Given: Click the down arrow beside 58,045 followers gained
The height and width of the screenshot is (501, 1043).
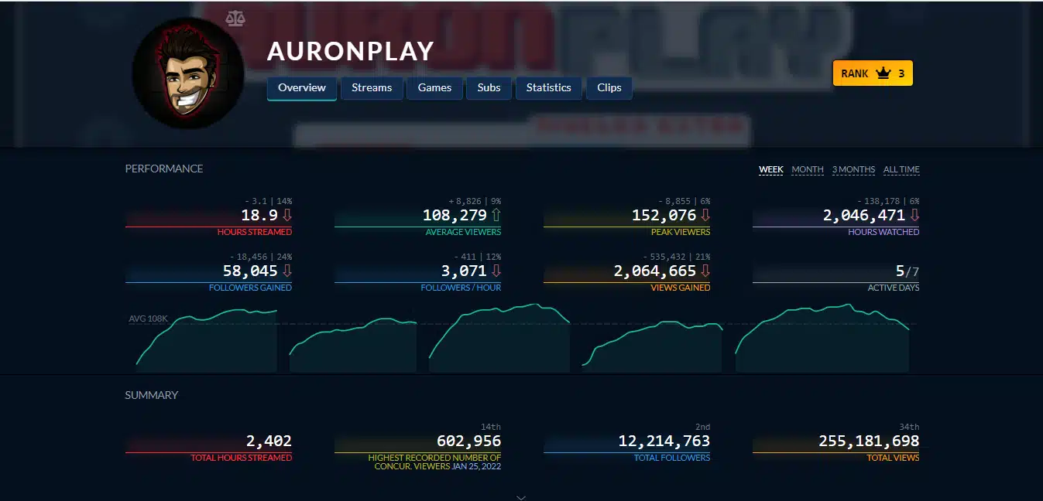Looking at the screenshot, I should 287,271.
